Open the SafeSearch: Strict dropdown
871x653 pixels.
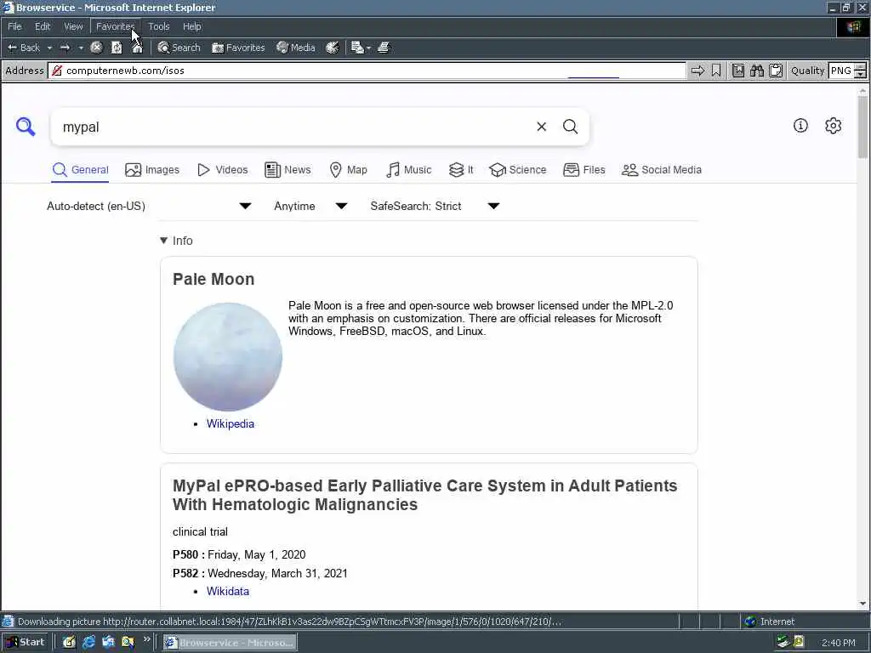click(x=435, y=206)
